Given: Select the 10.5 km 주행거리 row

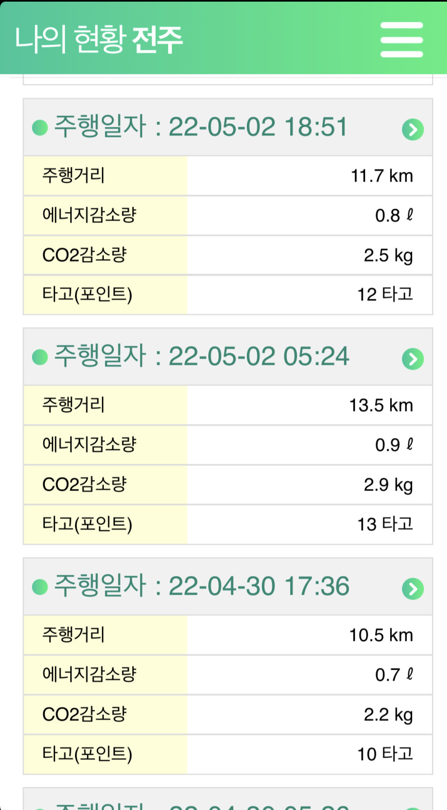Looking at the screenshot, I should pyautogui.click(x=228, y=635).
